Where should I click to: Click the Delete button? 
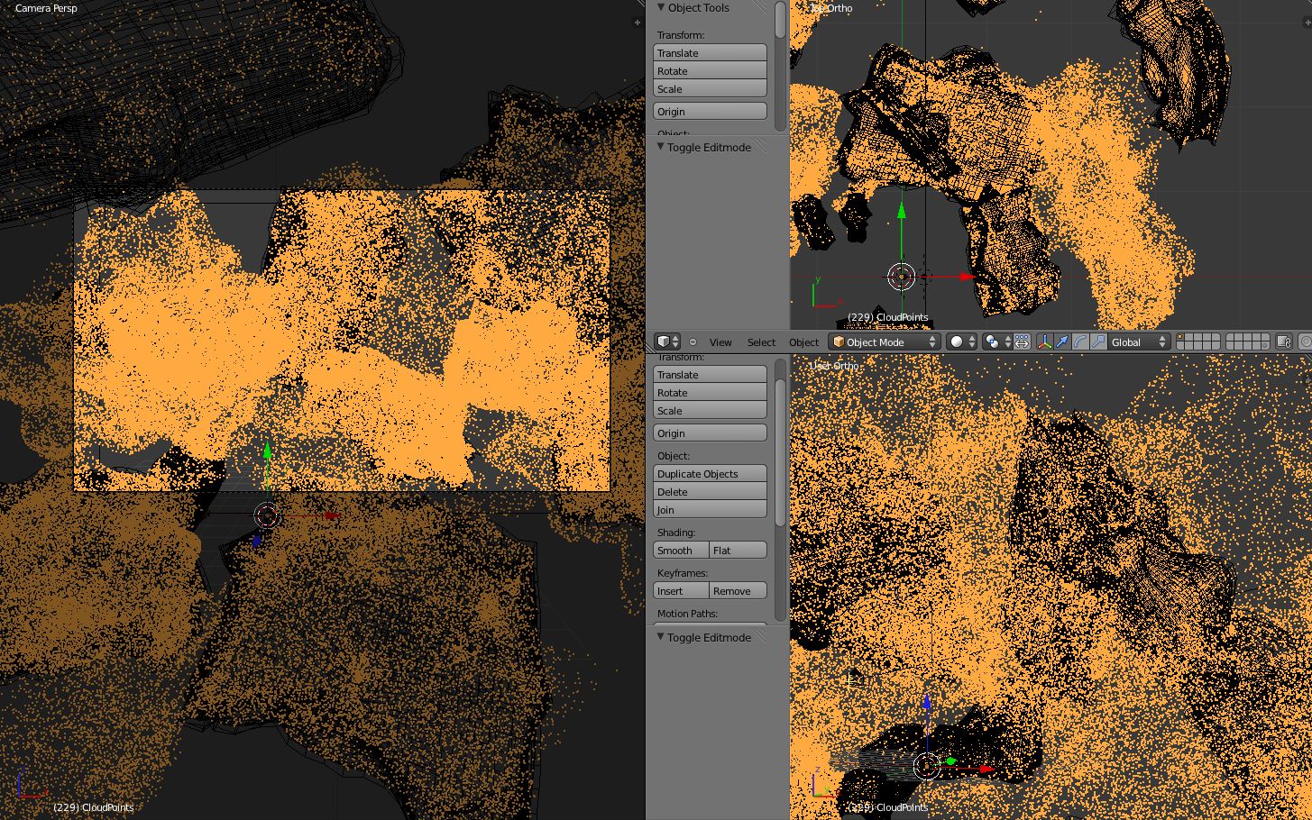(710, 492)
